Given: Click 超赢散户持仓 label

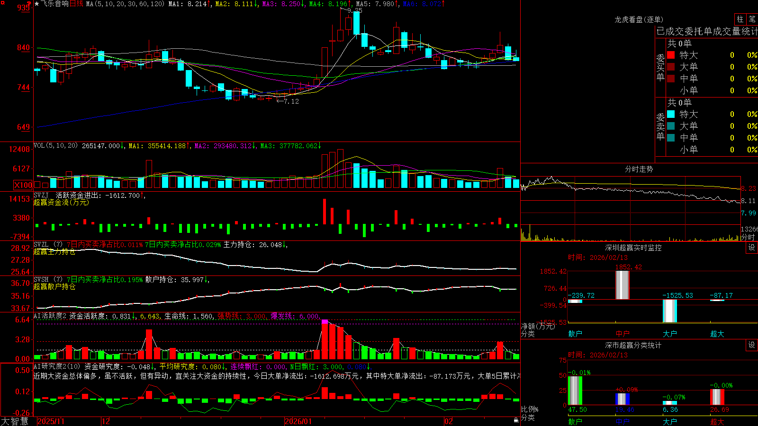Looking at the screenshot, I should [54, 287].
